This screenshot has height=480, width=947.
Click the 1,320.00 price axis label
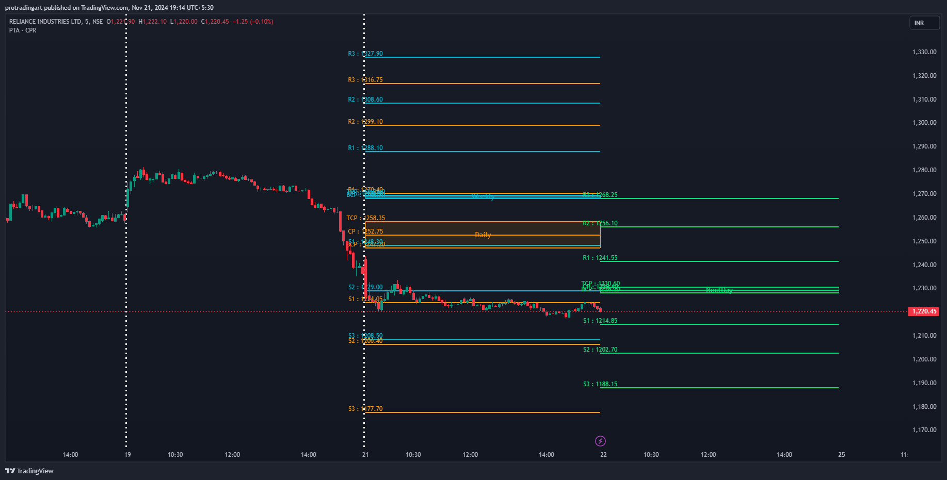point(924,76)
